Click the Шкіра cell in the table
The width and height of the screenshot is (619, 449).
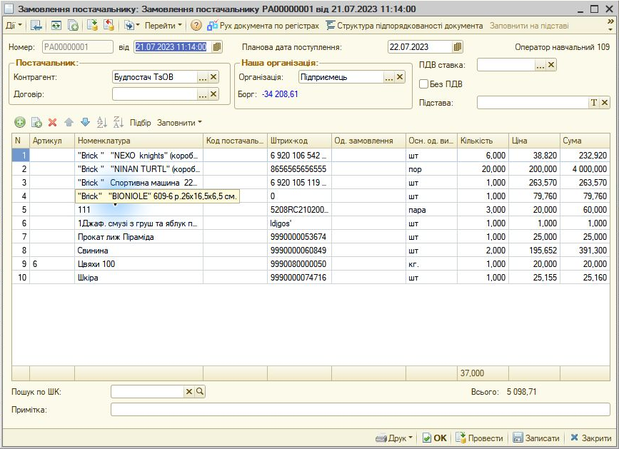139,278
